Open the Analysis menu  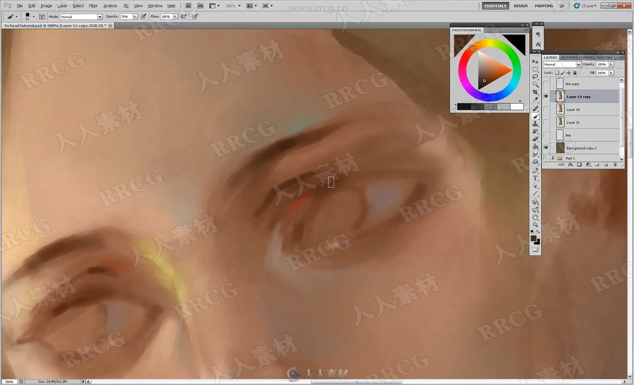tap(110, 6)
